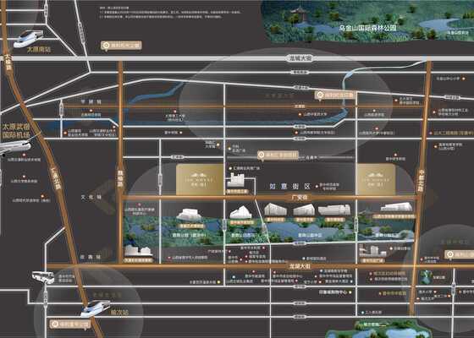Click the gold project logo block right of 如意街区
The width and height of the screenshot is (474, 338).
(376, 179)
